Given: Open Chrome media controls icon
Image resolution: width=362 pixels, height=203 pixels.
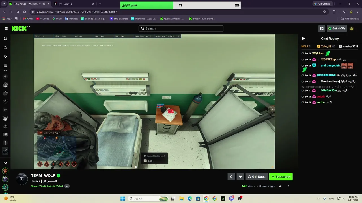Looking at the screenshot, I should pyautogui.click(x=344, y=12).
